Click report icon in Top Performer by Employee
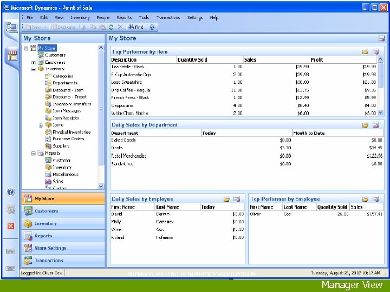This screenshot has width=390, height=292. (375, 199)
